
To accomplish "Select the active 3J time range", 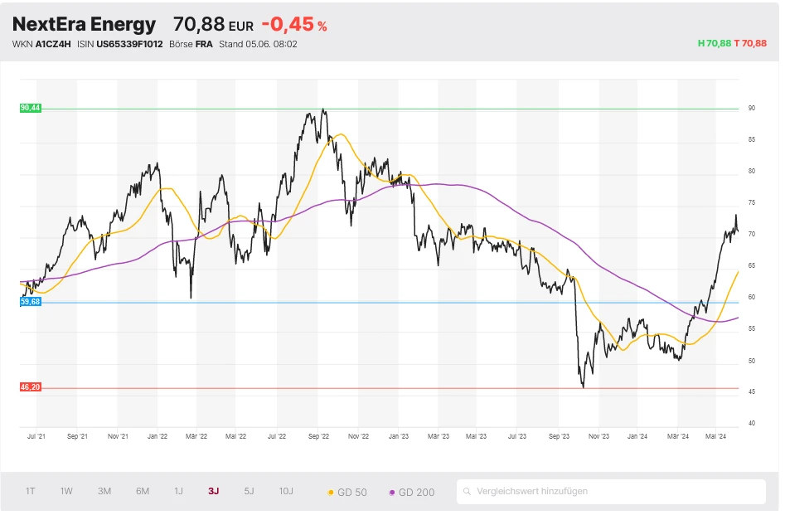I will point(214,491).
